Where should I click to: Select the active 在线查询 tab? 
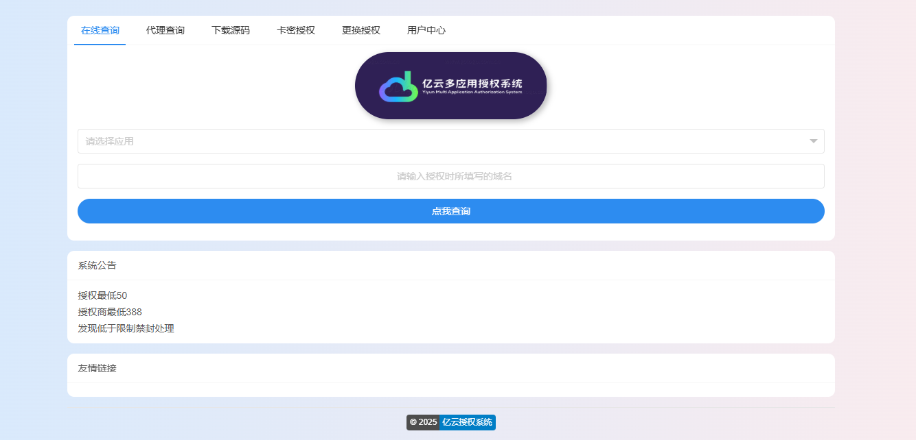(100, 30)
